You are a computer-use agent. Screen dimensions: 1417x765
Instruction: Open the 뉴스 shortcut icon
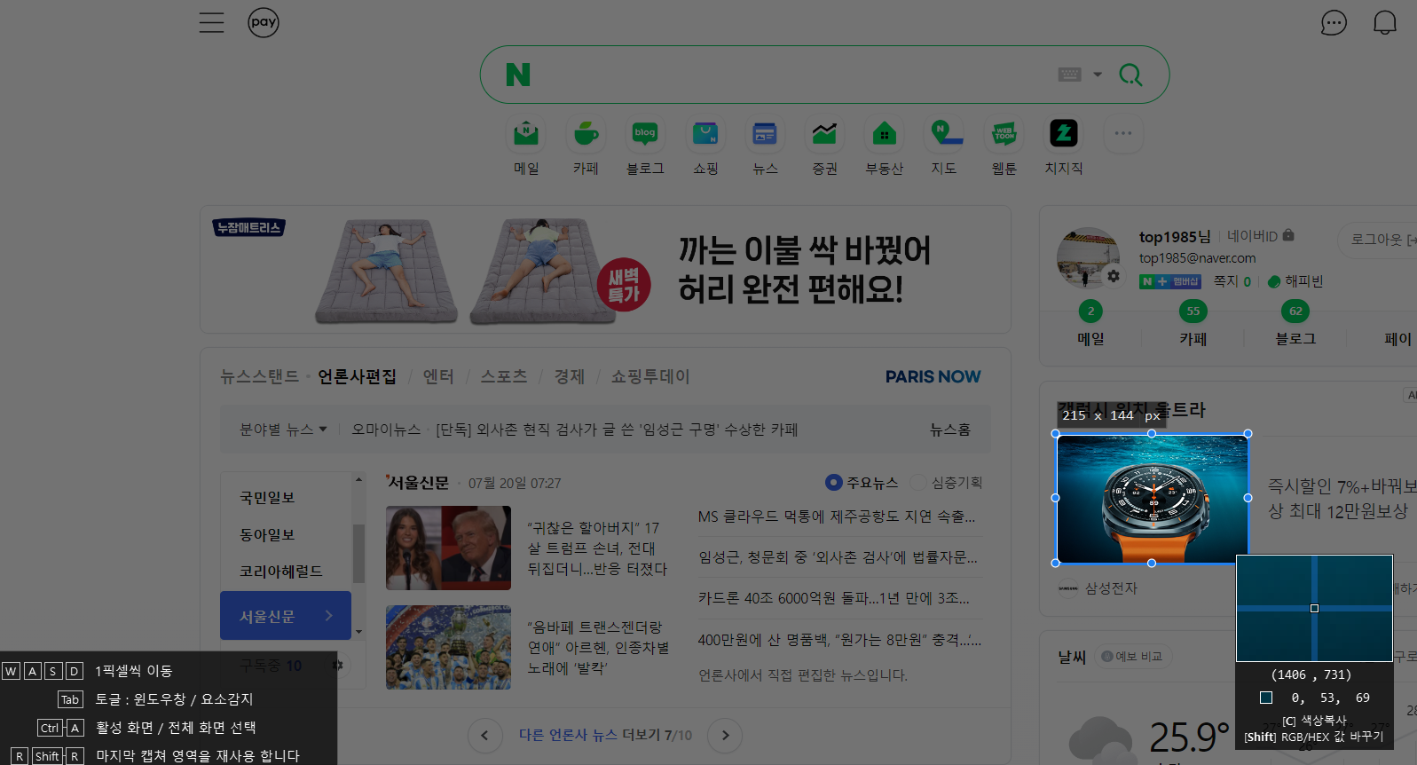coord(765,134)
